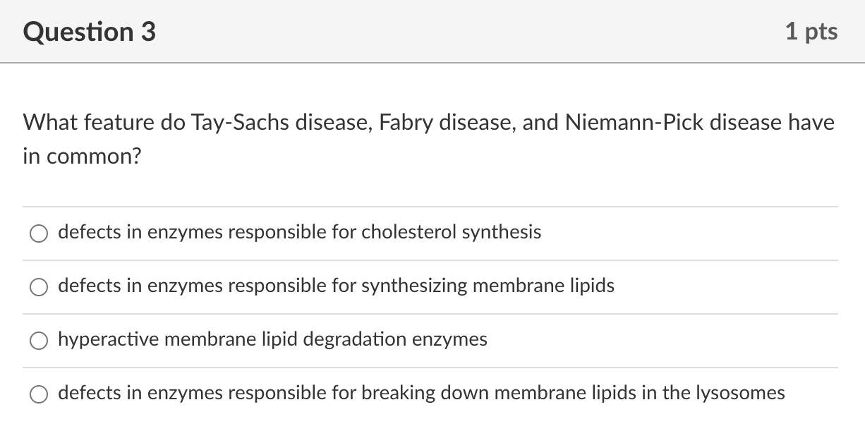Click the word 'have' ending the first question line

click(x=811, y=123)
